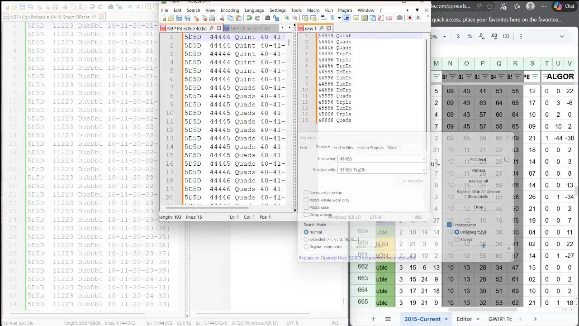Select Regular expression search mode

(306, 247)
